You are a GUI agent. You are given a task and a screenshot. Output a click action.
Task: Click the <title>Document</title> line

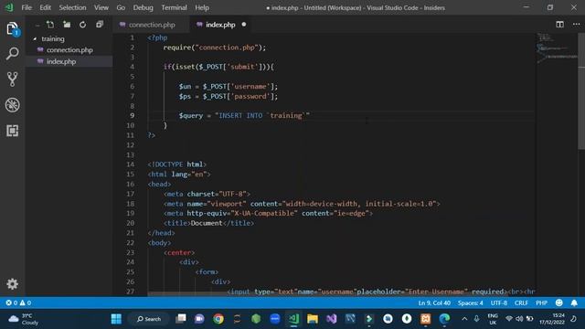pyautogui.click(x=208, y=223)
